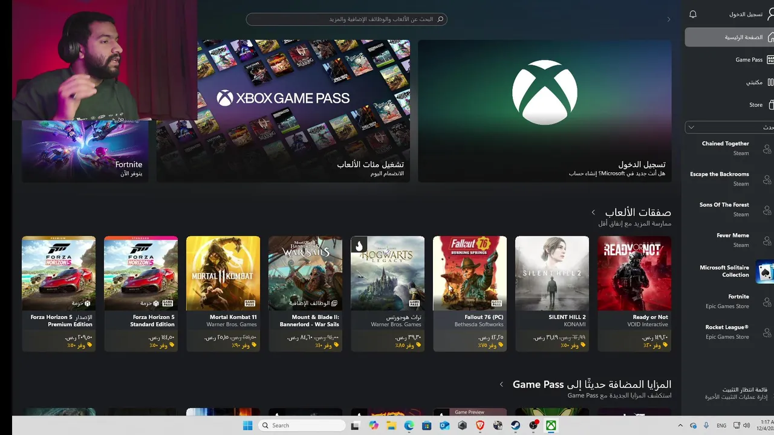Click the search magnifier icon in search bar

tap(440, 19)
